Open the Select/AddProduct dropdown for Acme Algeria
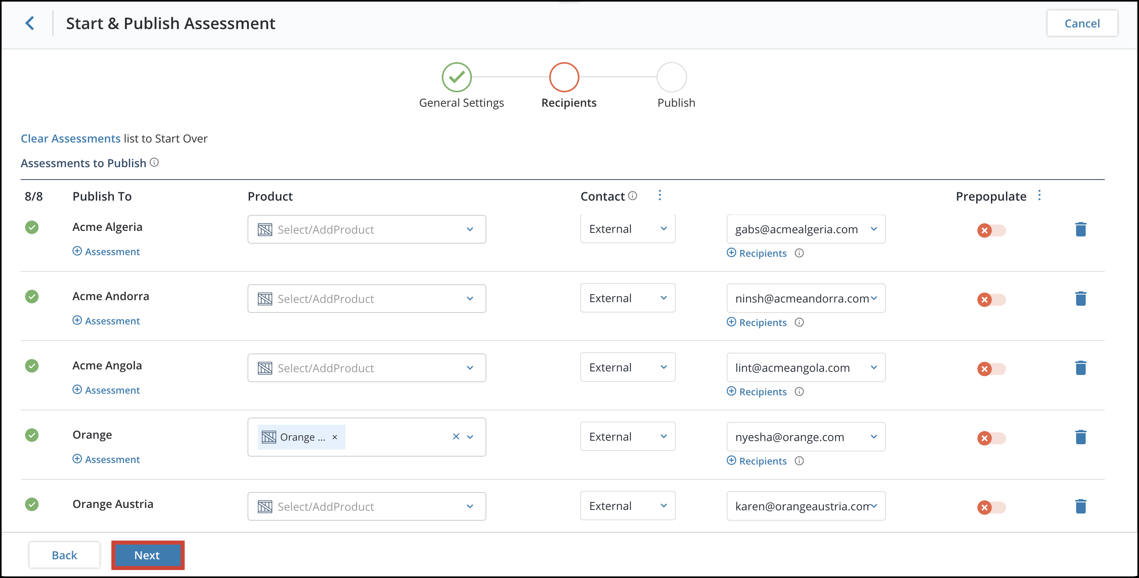The width and height of the screenshot is (1139, 578). click(469, 229)
